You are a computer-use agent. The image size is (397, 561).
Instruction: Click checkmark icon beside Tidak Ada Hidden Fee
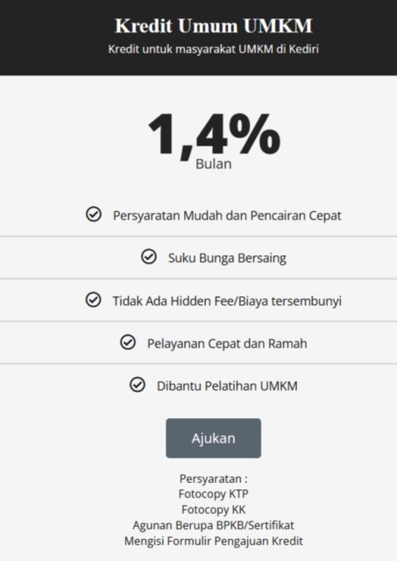click(x=94, y=300)
